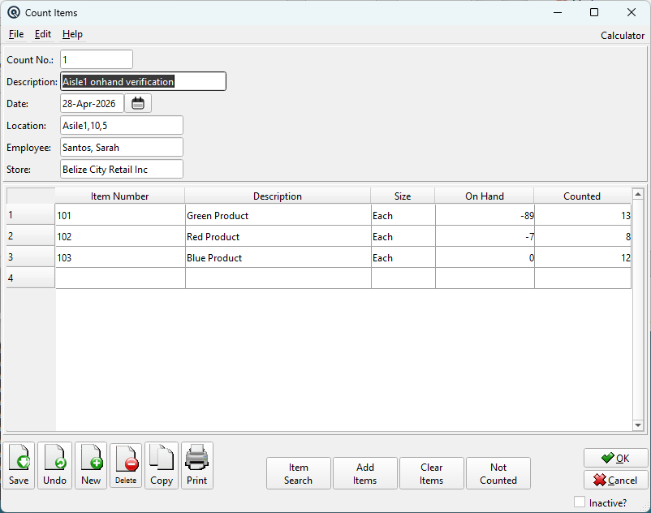Click the Cancel button
Screen dimensions: 651x513
tap(616, 481)
